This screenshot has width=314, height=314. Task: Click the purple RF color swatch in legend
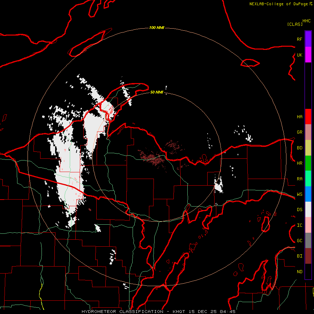tap(308, 39)
